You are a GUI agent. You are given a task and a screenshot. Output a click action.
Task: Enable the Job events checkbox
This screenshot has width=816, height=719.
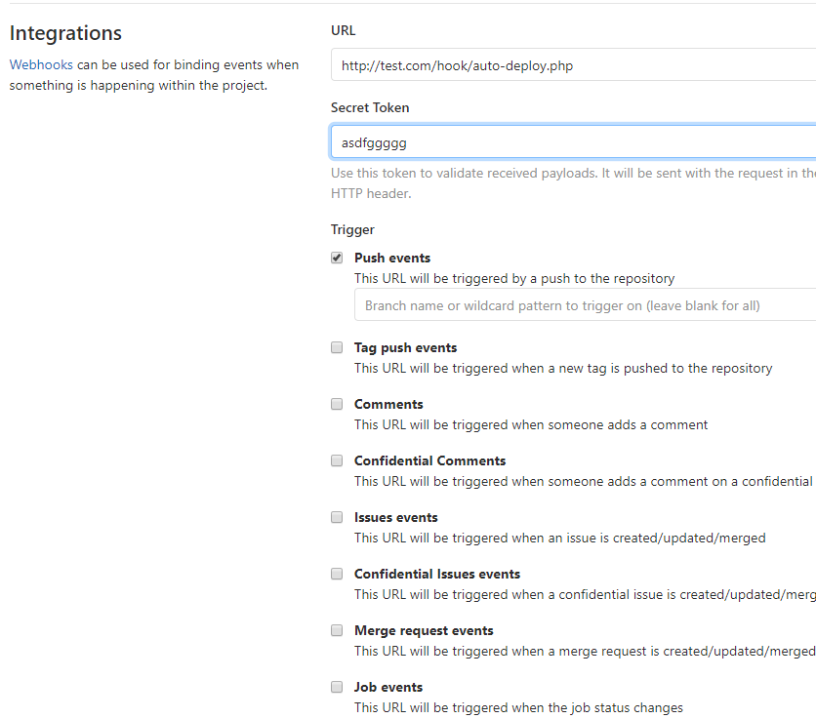337,687
